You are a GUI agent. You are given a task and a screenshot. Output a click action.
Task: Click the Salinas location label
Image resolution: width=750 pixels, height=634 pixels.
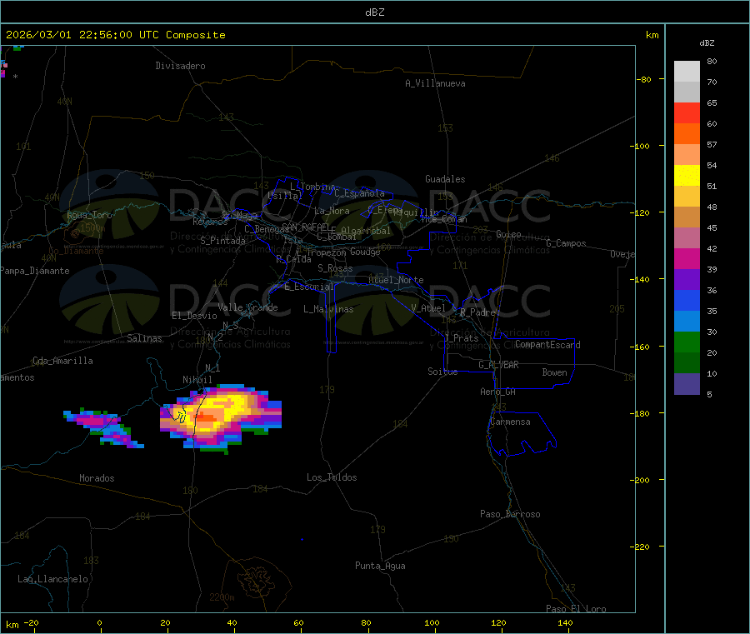[144, 338]
